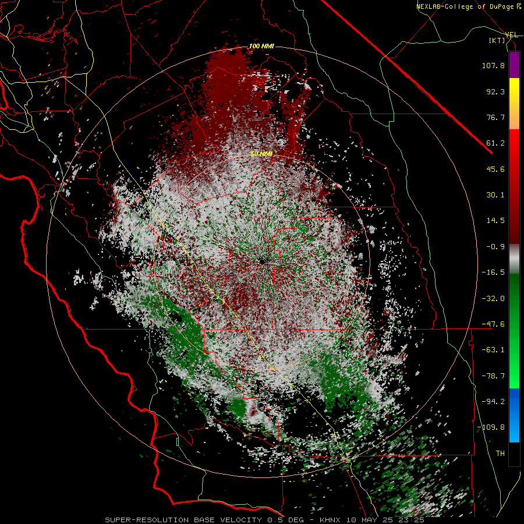Click the 50 NMI range ring label
Viewport: 524px width, 524px height.
point(261,154)
